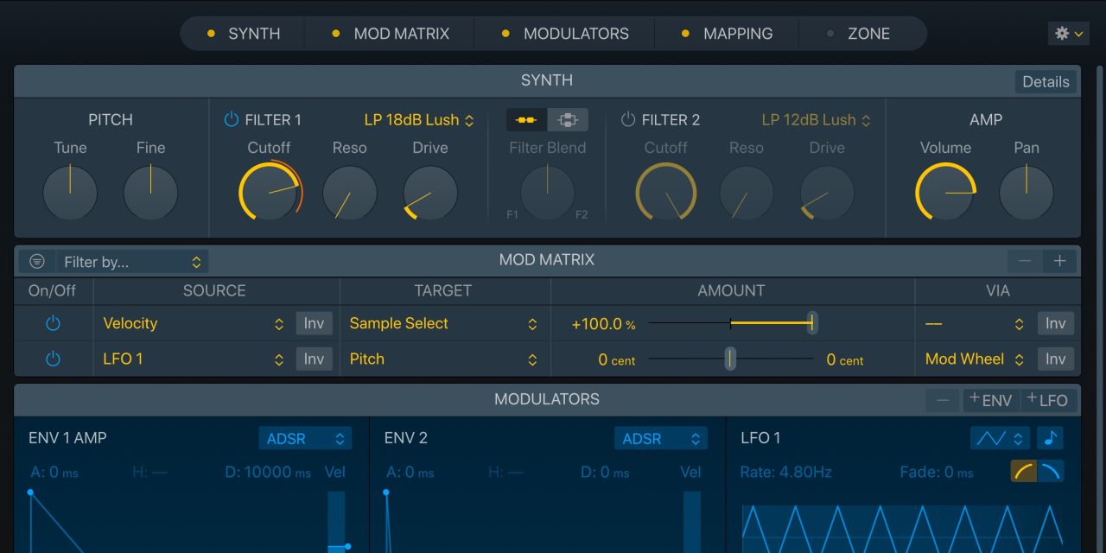Open the LP 18dB Lush filter type menu
Viewport: 1106px width, 553px height.
419,120
